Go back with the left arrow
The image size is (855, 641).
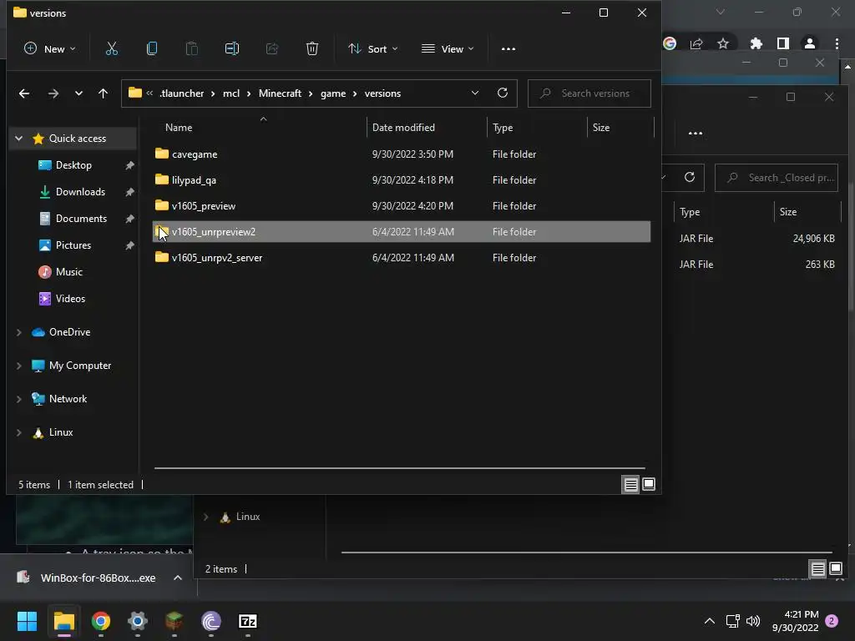(x=24, y=93)
